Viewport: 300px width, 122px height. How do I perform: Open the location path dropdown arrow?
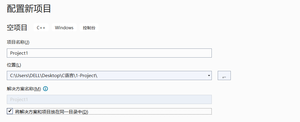[x=209, y=76]
